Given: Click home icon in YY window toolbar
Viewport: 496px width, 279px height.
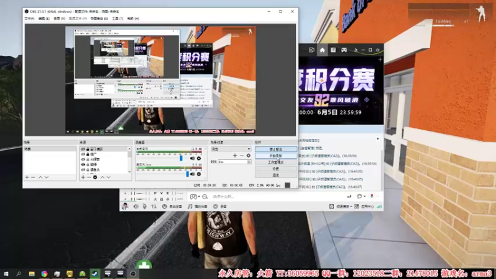Looking at the screenshot, I should click(x=322, y=50).
